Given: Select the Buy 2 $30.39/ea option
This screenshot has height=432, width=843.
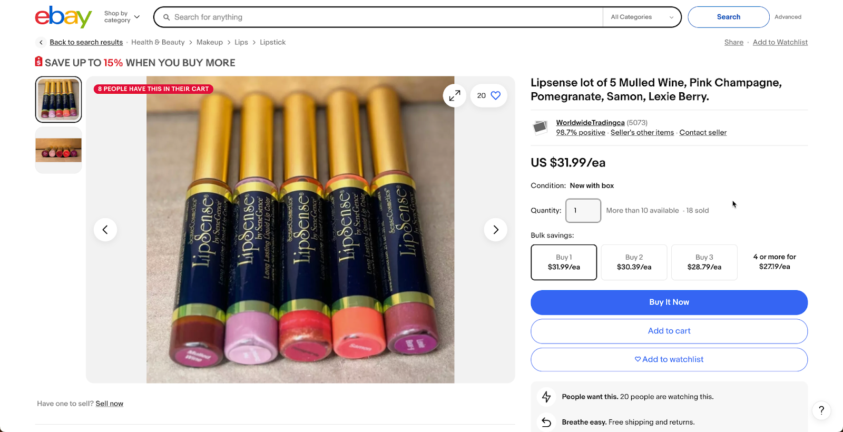Looking at the screenshot, I should tap(634, 262).
